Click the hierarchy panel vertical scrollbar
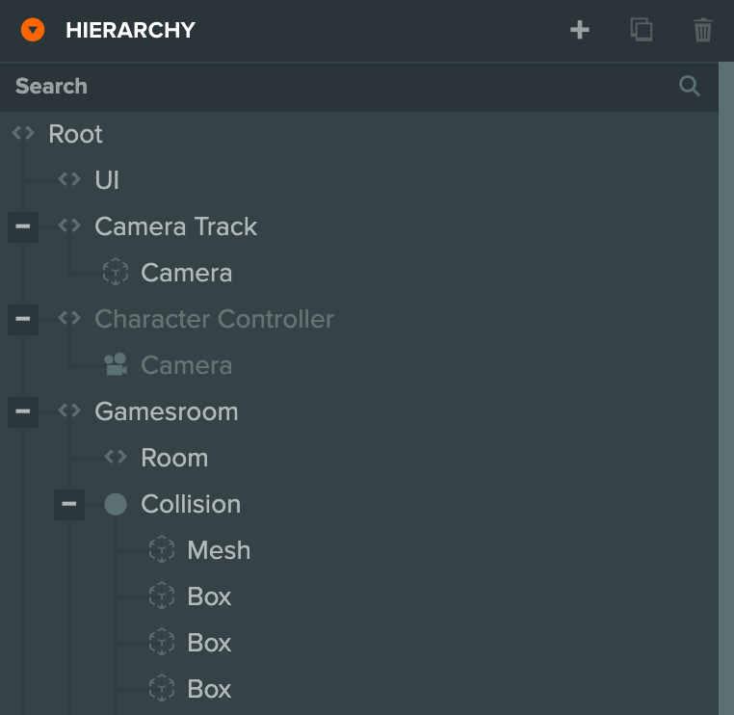734x715 pixels. click(x=726, y=385)
